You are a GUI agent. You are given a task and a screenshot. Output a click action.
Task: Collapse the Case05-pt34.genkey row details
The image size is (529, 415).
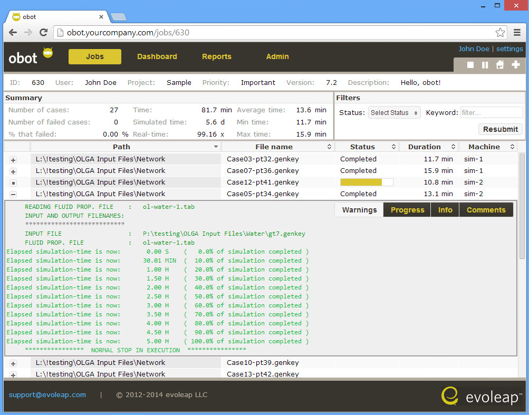tap(13, 195)
